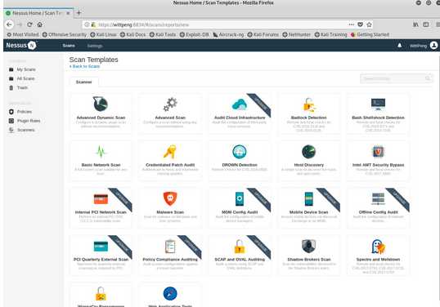Close the Nessus Home browser tab
The width and height of the screenshot is (440, 307).
pyautogui.click(x=68, y=13)
